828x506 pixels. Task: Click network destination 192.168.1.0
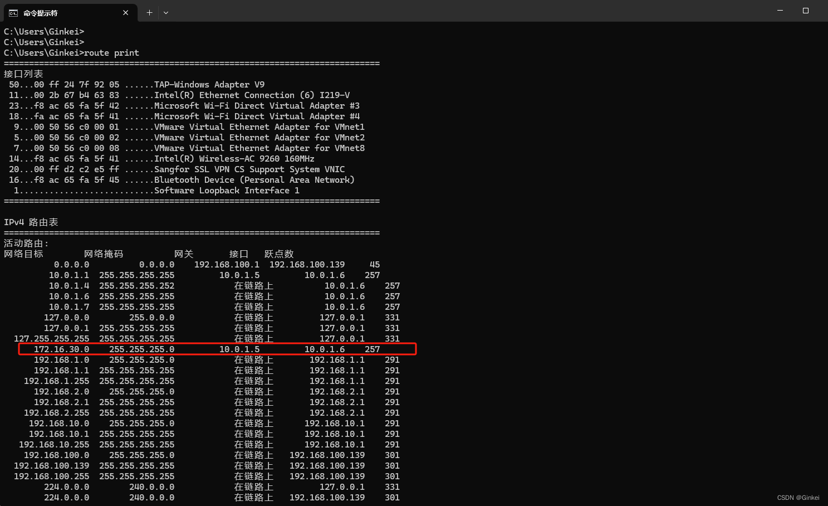[62, 360]
